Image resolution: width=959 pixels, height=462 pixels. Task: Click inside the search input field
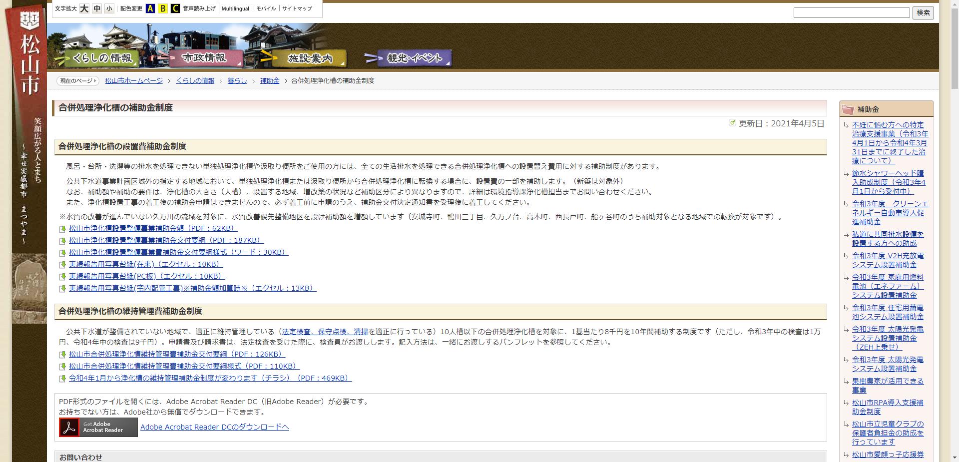click(x=852, y=12)
